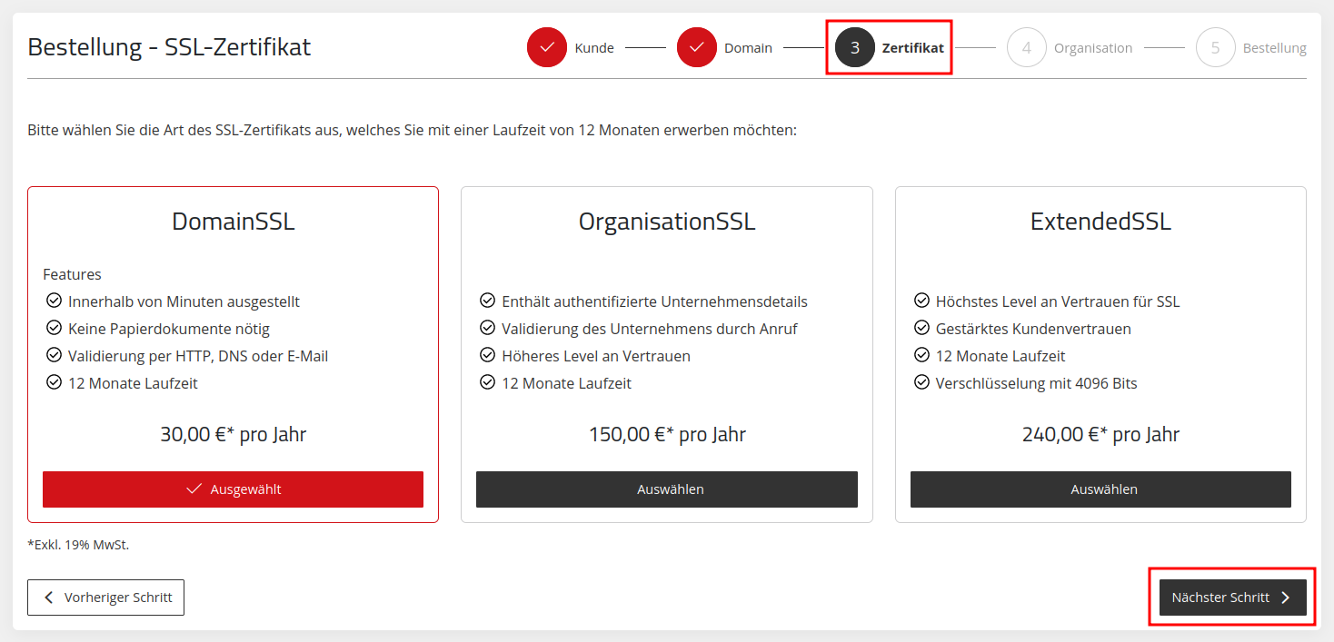Click text 'Höheres Level an Vertrauen'
This screenshot has height=642, width=1334.
(x=596, y=356)
